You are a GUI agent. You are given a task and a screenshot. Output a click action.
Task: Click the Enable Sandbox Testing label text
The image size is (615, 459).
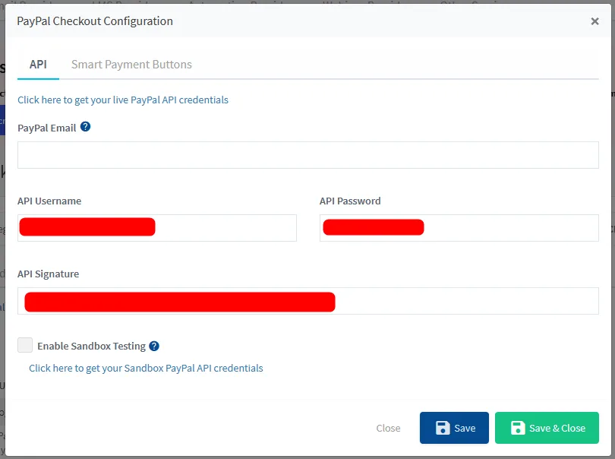(91, 347)
